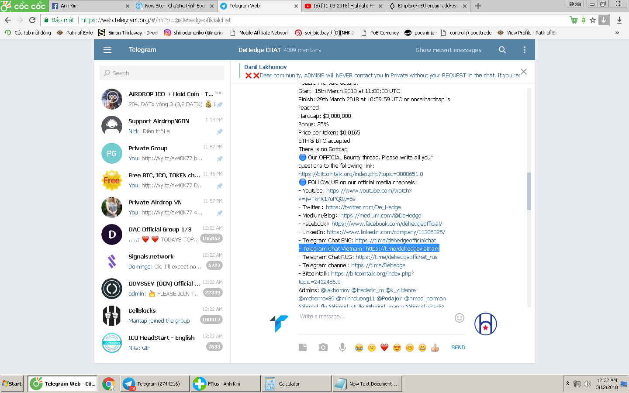This screenshot has height=393, width=629.
Task: Insert the thumbs up emoji
Action: [435, 348]
